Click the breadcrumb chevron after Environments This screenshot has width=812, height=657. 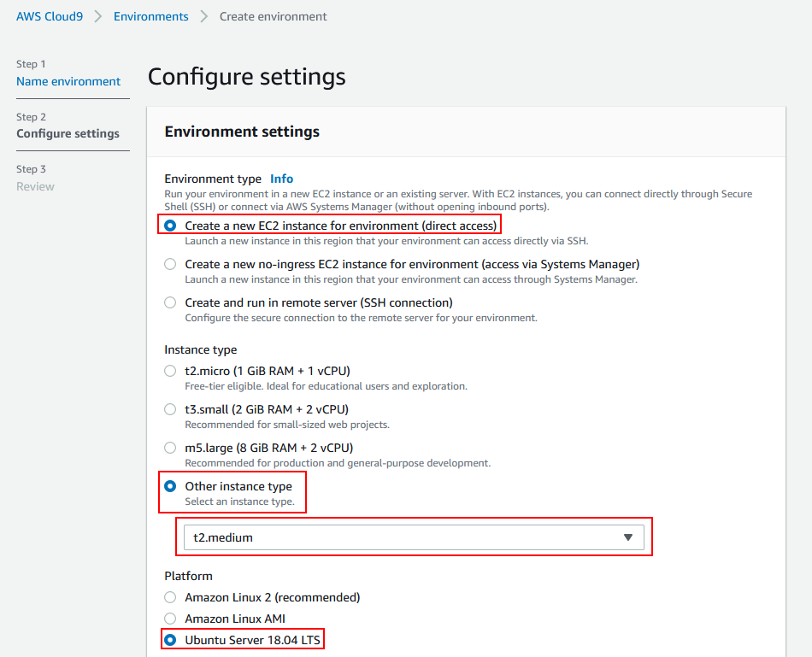[204, 16]
